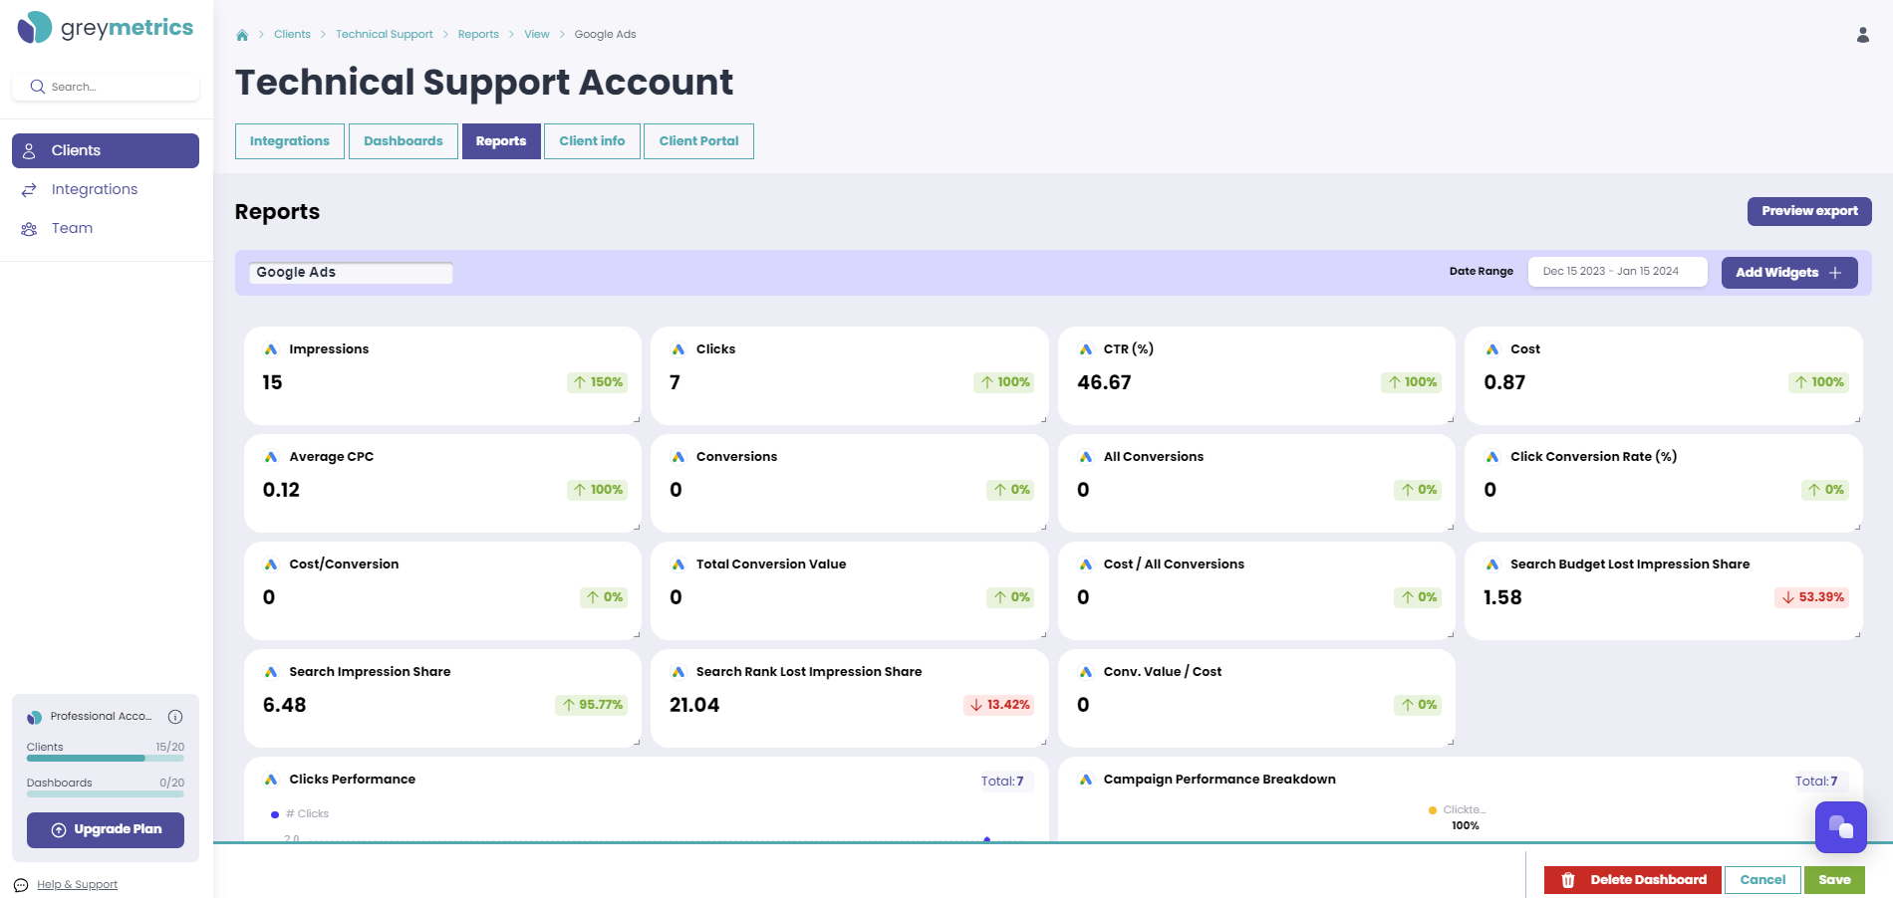1893x898 pixels.
Task: Select the Client info tab
Action: [592, 141]
